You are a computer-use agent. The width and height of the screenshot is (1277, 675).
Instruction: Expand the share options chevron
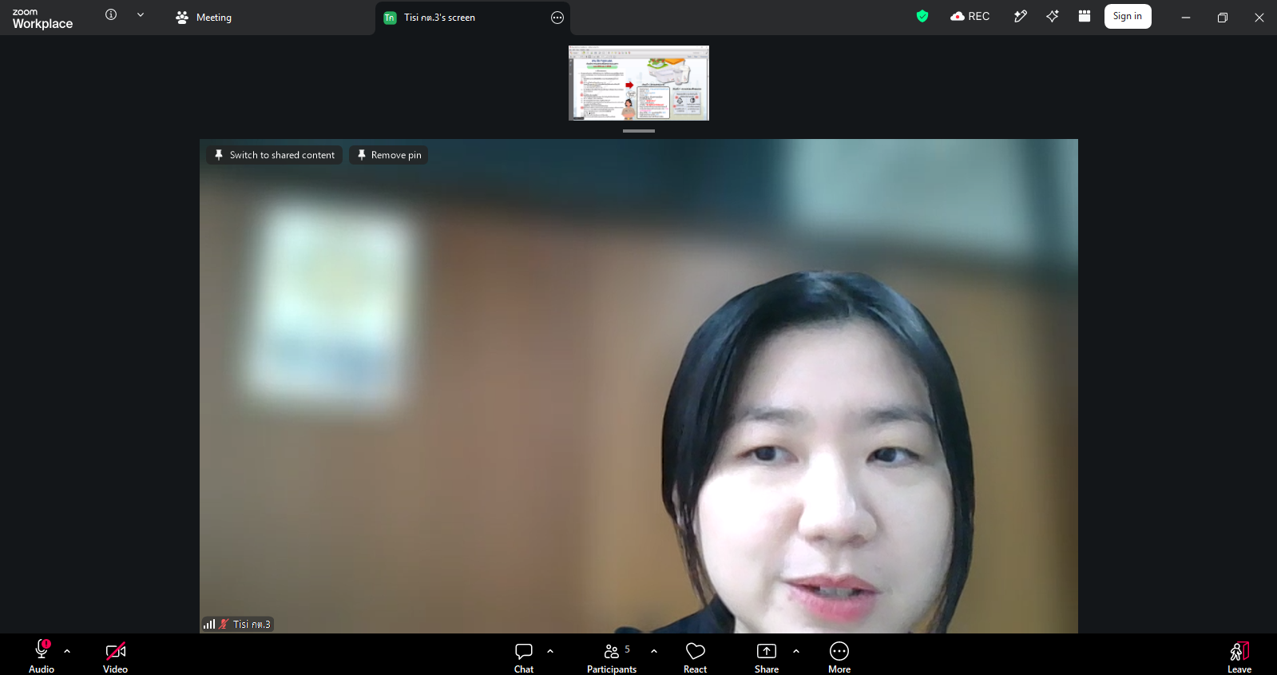point(796,651)
